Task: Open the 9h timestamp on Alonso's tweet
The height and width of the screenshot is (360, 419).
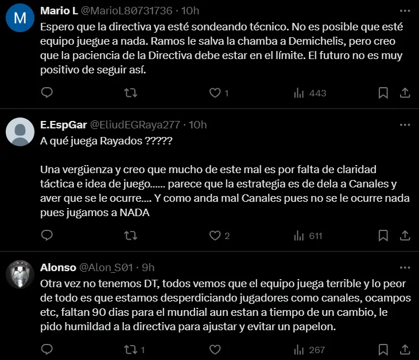Action: [x=148, y=268]
